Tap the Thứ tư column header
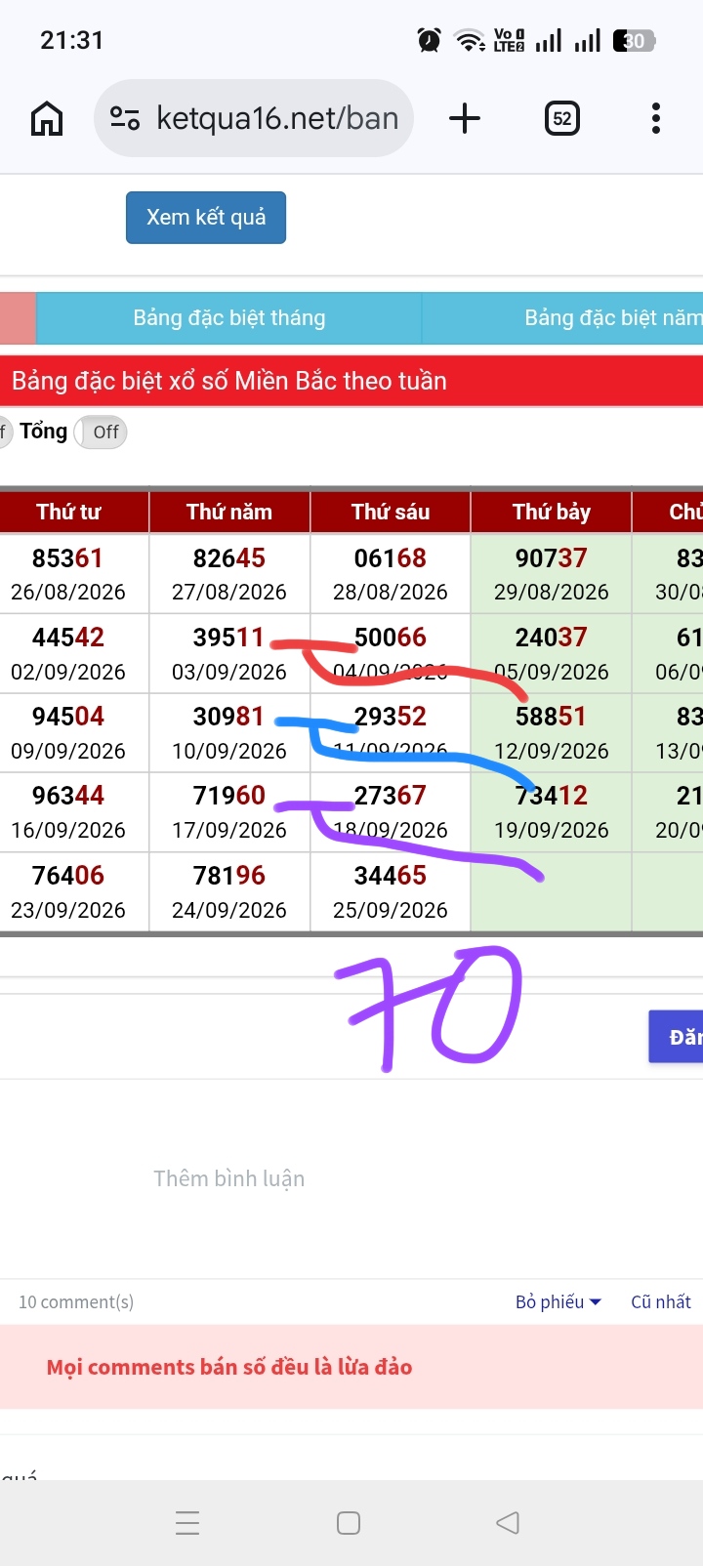This screenshot has height=1566, width=703. [x=68, y=512]
